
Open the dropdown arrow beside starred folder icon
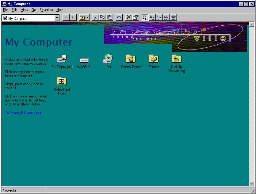tap(88, 17)
